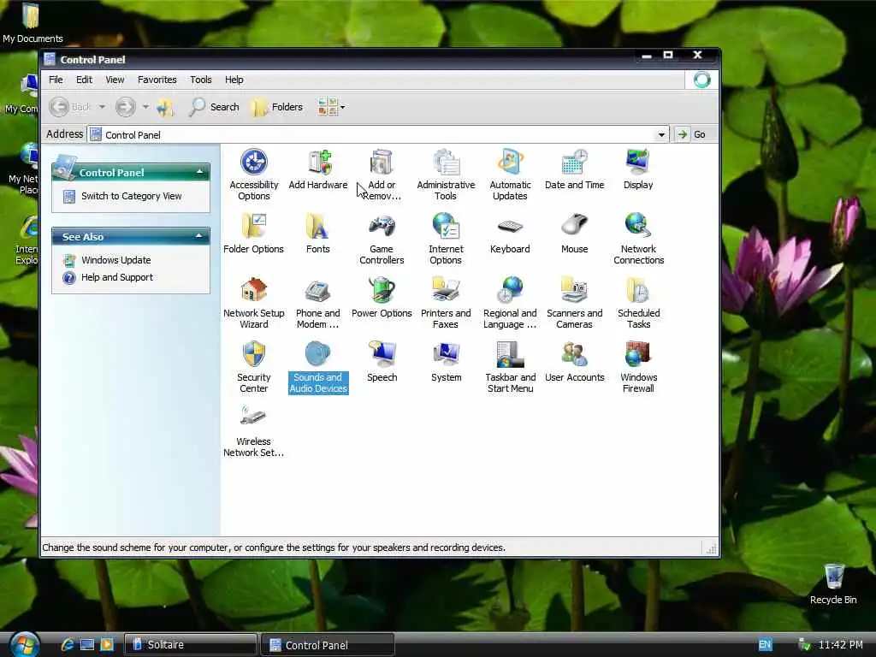
Task: Open Help and Support link
Action: [117, 278]
